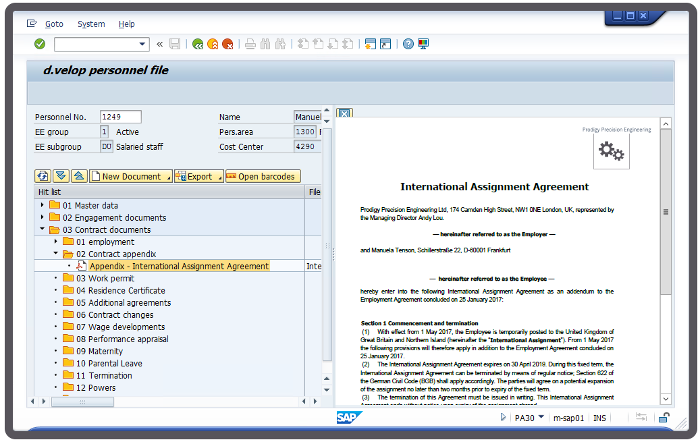Click the Previous Page icon
700x442 pixels.
coord(318,44)
